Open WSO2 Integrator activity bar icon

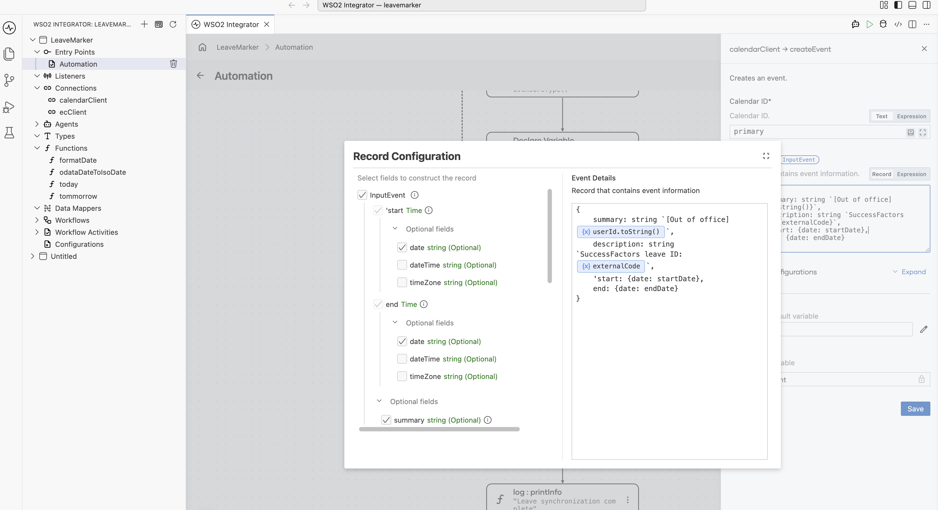[x=9, y=28]
